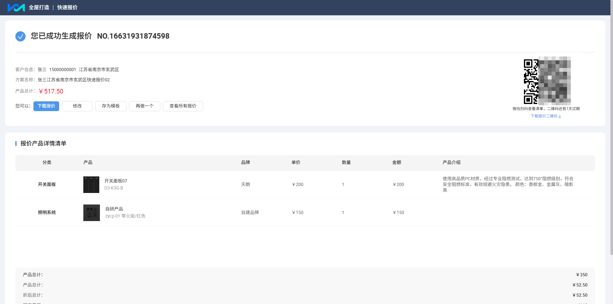Click the 开关面板 category cell
613x304 pixels.
[47, 184]
